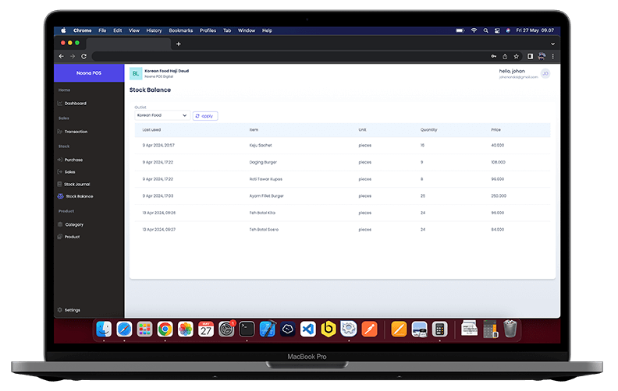Open the Chrome three-dot menu

click(x=553, y=56)
